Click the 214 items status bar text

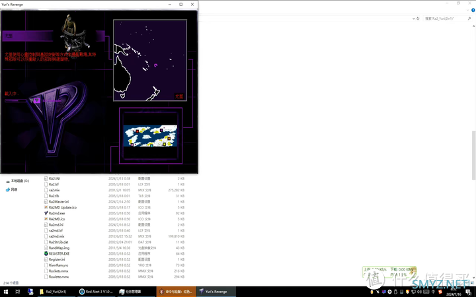[11, 282]
